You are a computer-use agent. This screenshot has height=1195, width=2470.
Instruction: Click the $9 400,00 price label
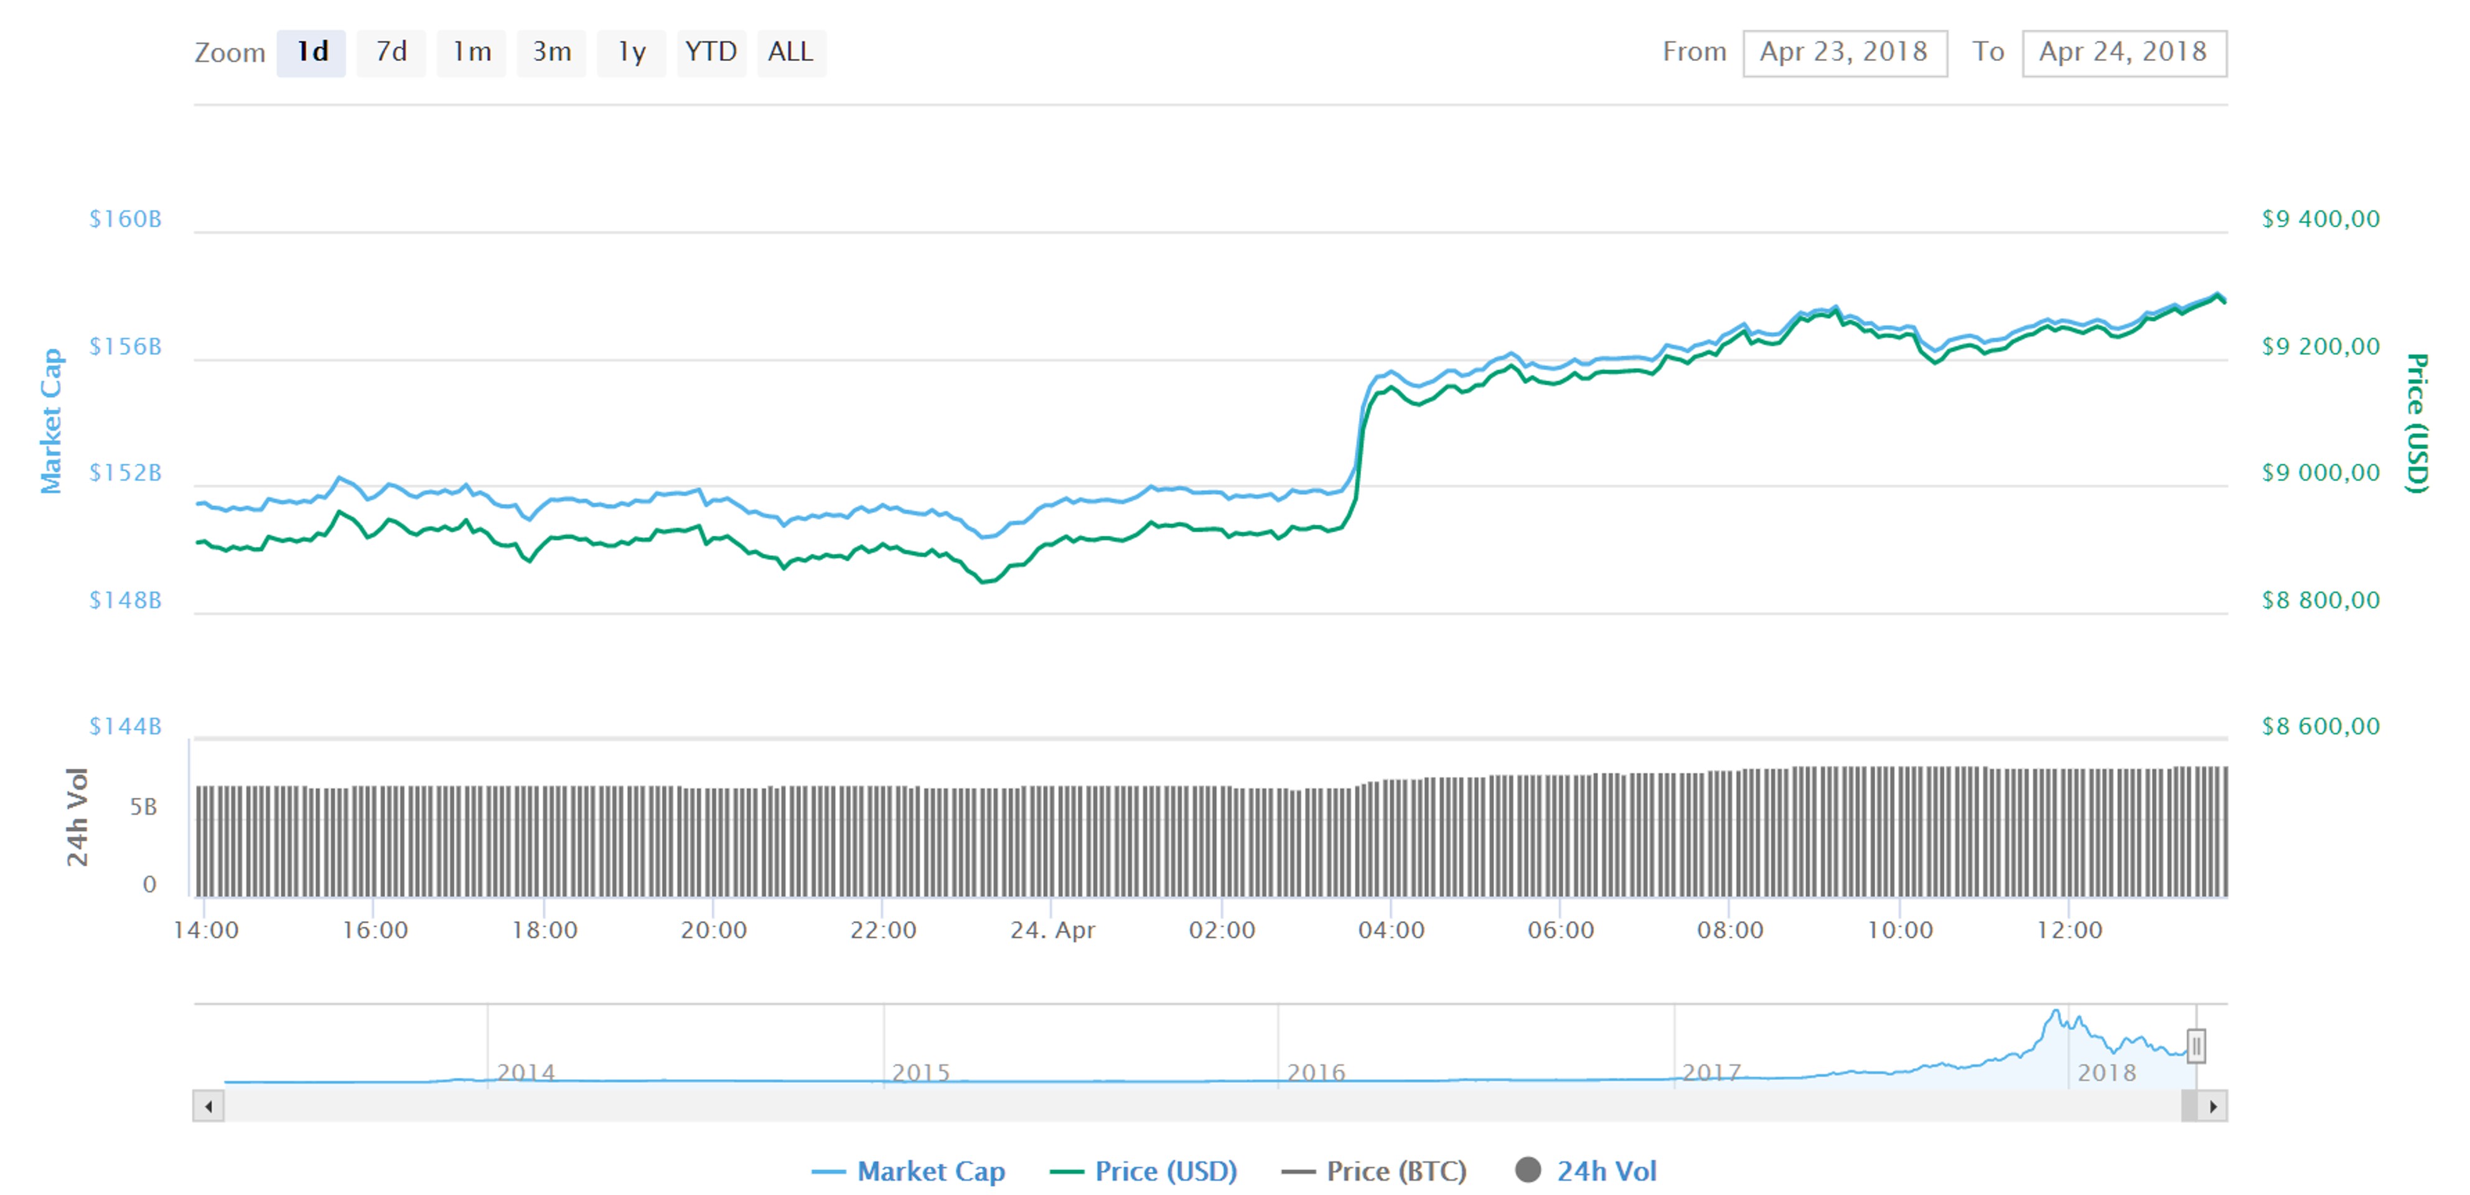(2321, 218)
